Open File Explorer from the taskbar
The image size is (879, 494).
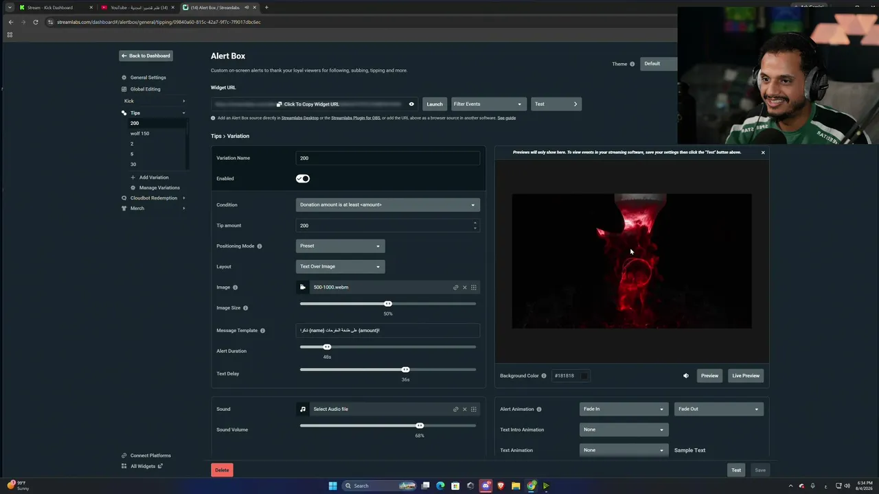tap(516, 486)
